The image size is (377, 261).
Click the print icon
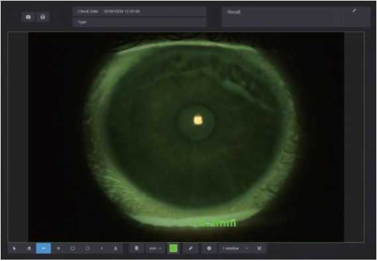tap(43, 17)
